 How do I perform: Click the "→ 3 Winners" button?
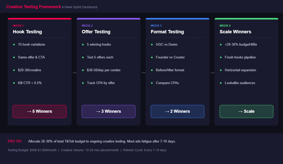click(108, 111)
